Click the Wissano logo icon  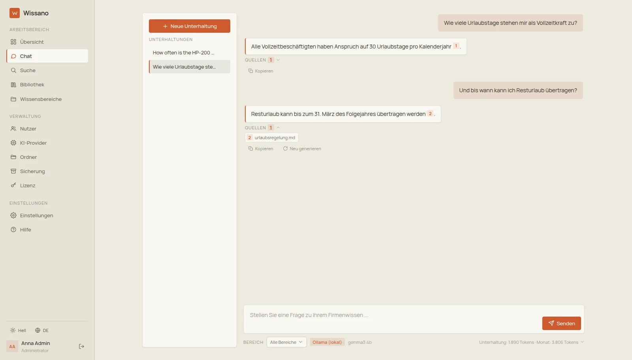pos(15,13)
